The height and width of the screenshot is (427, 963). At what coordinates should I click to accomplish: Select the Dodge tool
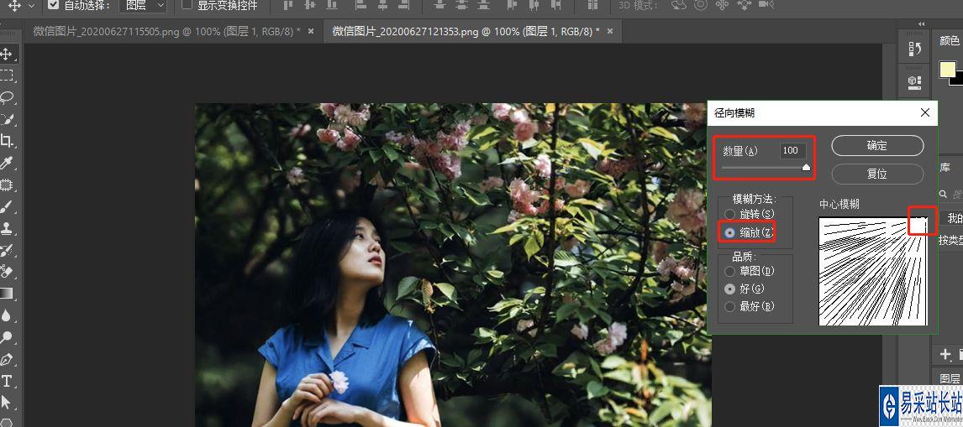click(7, 336)
